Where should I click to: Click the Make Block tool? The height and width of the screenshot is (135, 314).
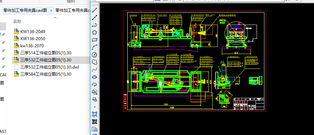95,99
